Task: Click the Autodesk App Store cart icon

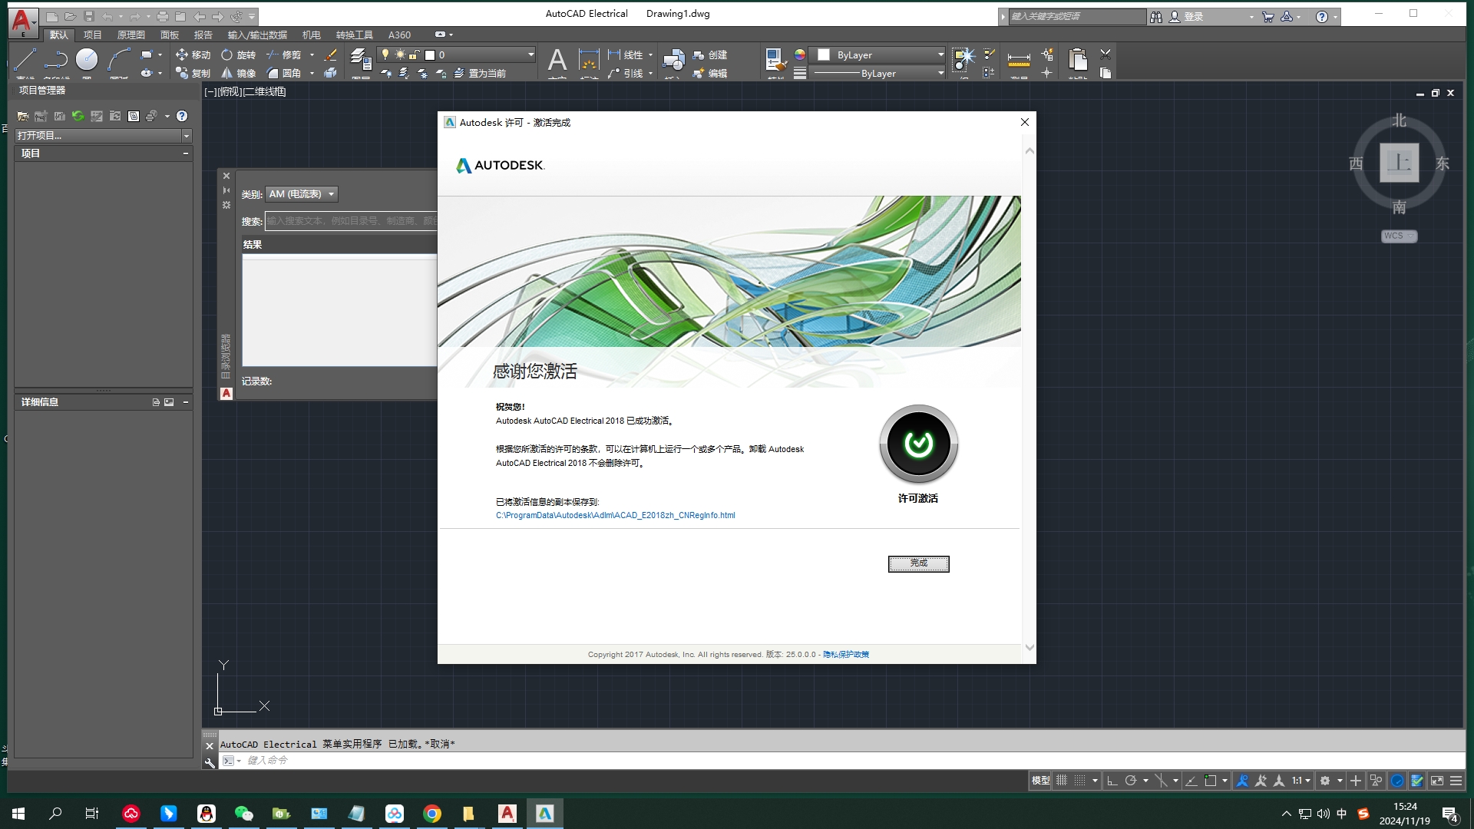Action: point(1267,16)
